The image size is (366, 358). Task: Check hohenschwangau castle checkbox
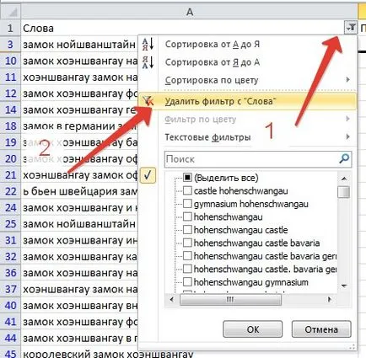[187, 230]
